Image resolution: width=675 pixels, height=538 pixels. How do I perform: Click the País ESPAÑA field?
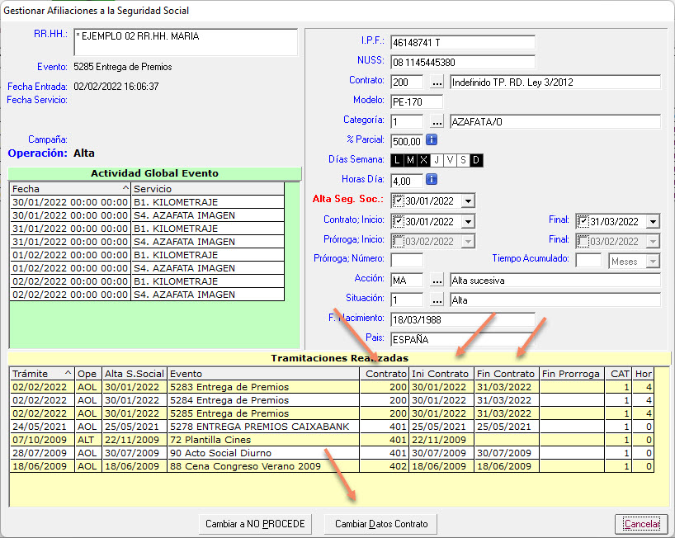(x=463, y=340)
